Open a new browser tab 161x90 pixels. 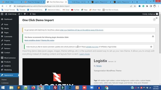tap(137, 2)
